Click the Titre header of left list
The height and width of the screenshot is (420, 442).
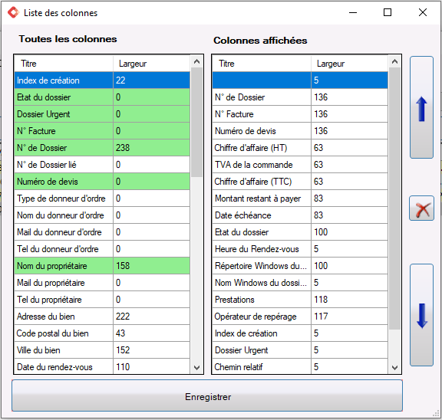pos(64,64)
